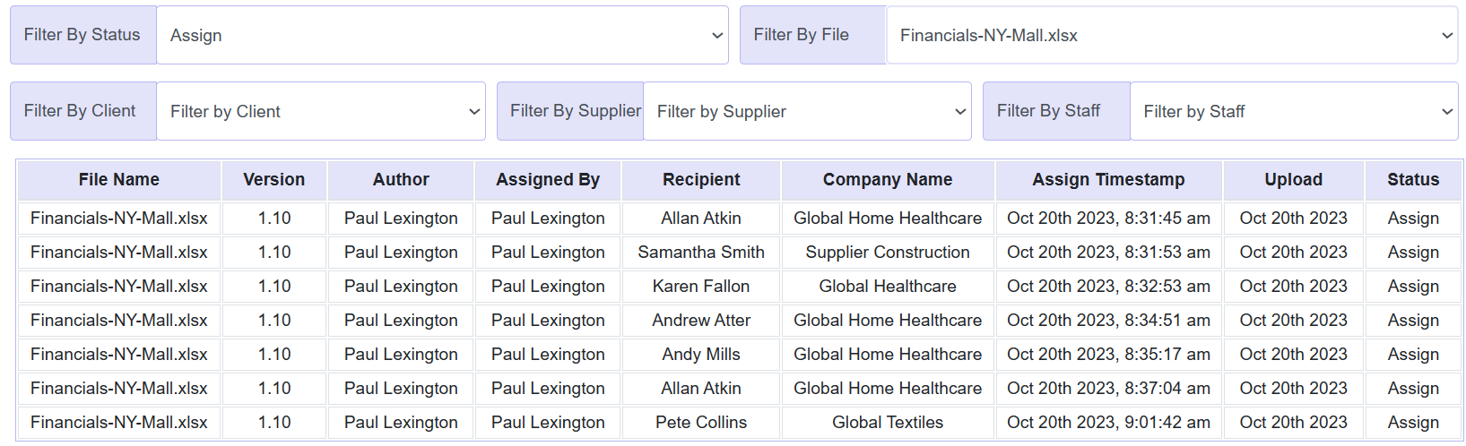The image size is (1466, 446).
Task: Select the Pete Collins recipient cell
Action: (701, 423)
